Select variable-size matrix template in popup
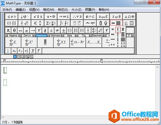The image size is (161, 125). point(123,45)
